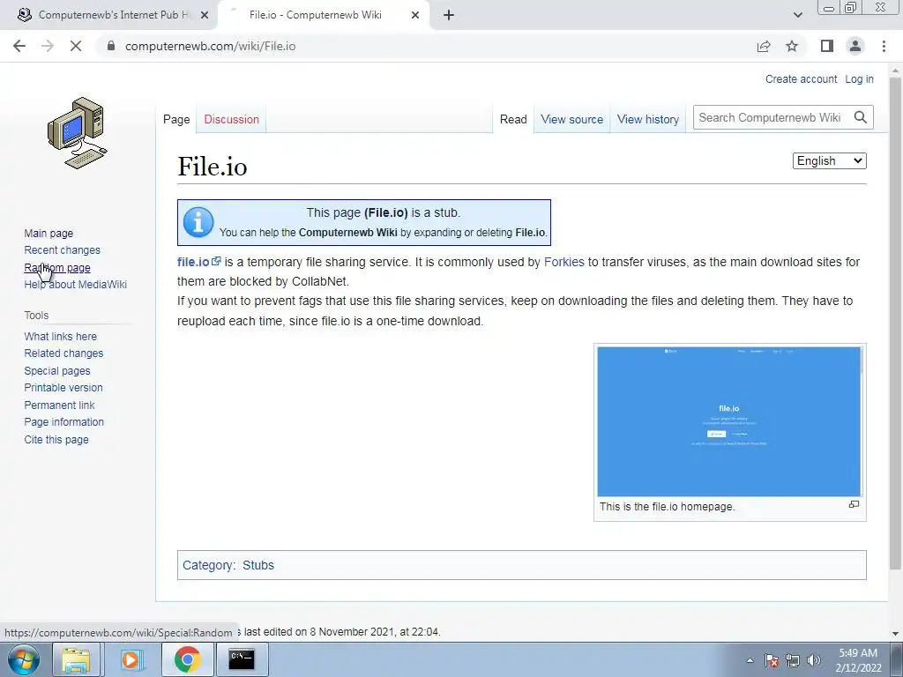Go to Main page in sidebar
Viewport: 903px width, 677px height.
49,233
